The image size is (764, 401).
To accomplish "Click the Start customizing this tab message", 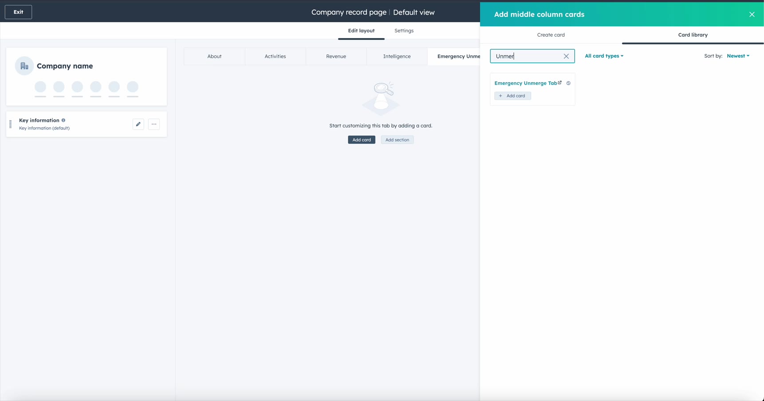I will pyautogui.click(x=381, y=126).
